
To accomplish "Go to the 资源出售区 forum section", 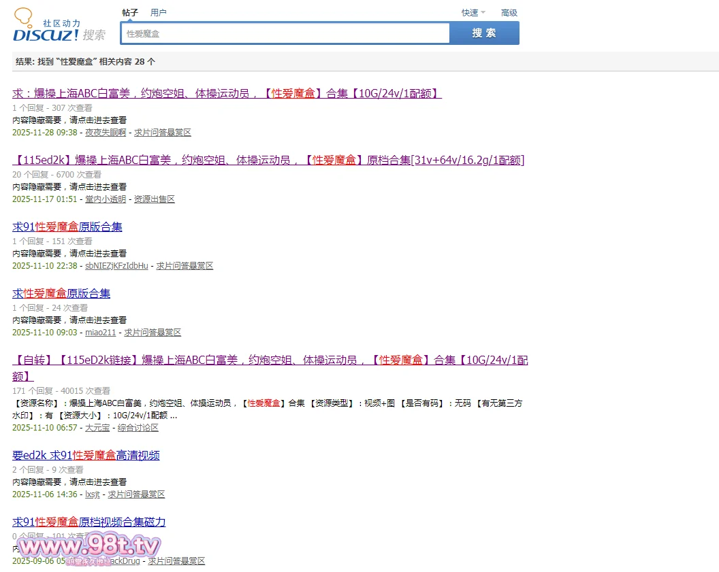I will pyautogui.click(x=155, y=199).
